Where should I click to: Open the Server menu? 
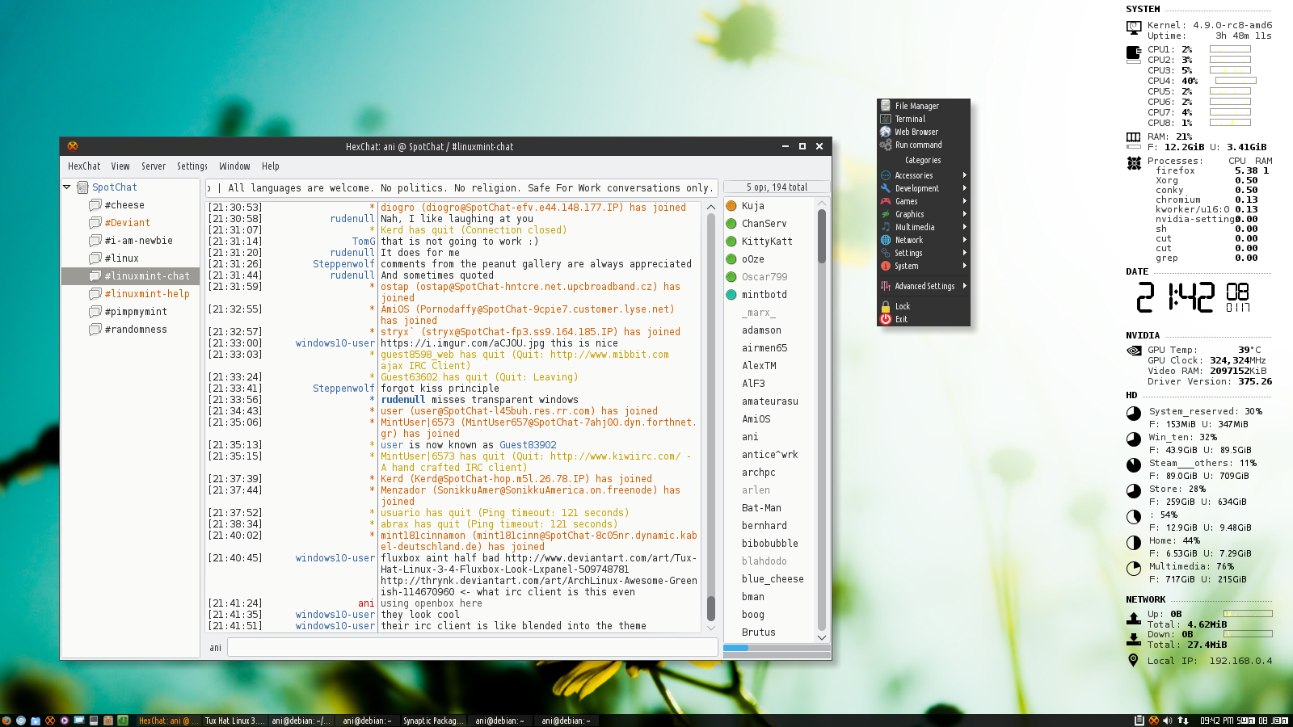click(154, 166)
